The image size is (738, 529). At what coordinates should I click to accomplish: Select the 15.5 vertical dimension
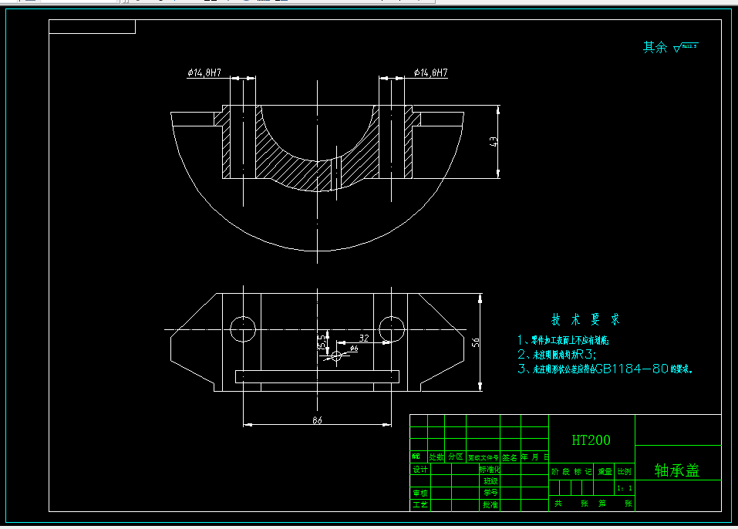click(x=322, y=342)
